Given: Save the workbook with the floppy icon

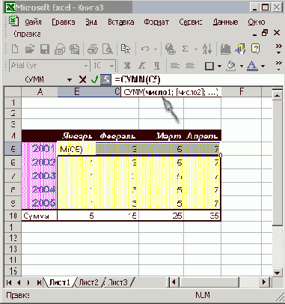Looking at the screenshot, I should (x=45, y=49).
